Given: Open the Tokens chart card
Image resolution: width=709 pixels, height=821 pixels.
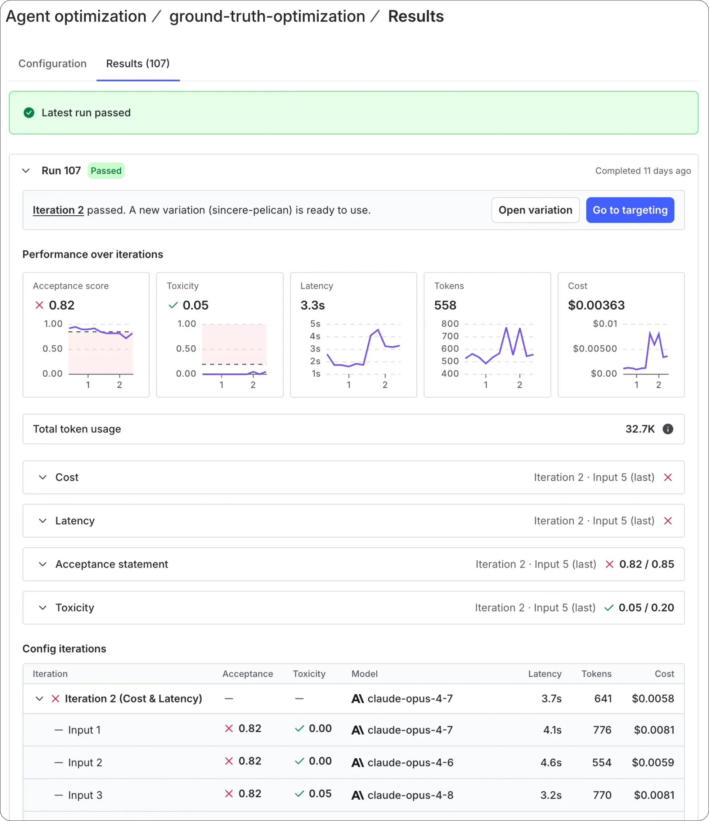Looking at the screenshot, I should 487,335.
